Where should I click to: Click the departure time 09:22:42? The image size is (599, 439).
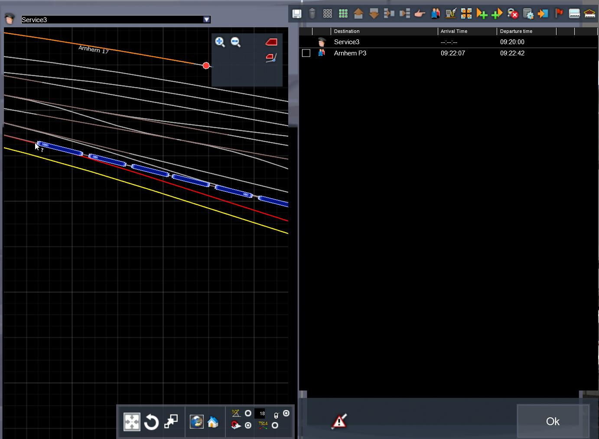pos(512,53)
